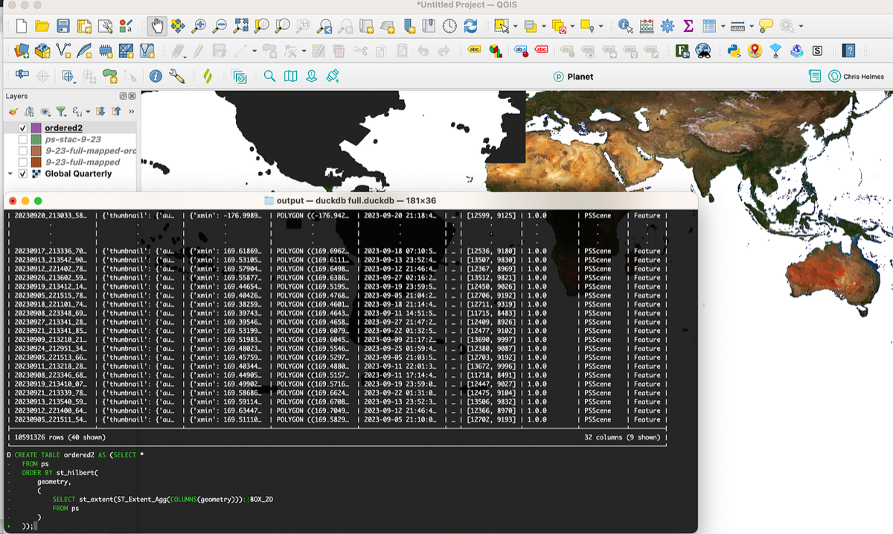This screenshot has width=893, height=534.
Task: Open layer styling panel paintbrush icon
Action: [14, 112]
